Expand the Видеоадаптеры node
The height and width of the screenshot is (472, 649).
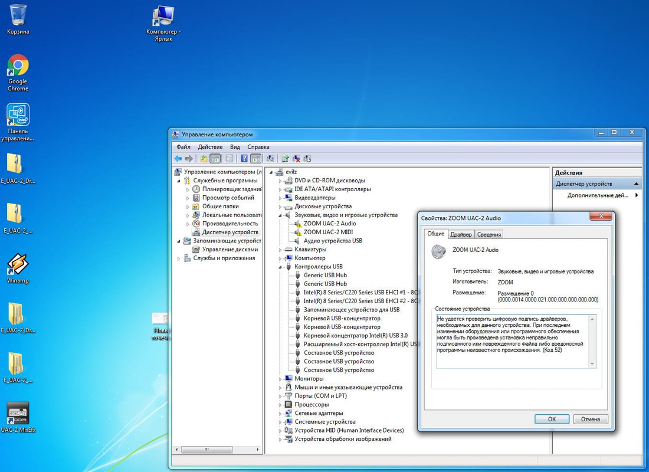tap(280, 198)
